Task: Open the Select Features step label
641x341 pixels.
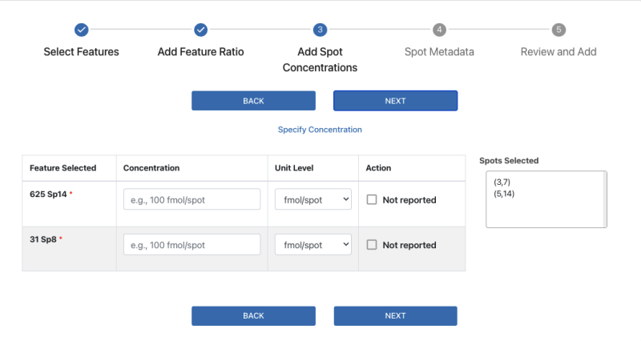Action: [81, 52]
